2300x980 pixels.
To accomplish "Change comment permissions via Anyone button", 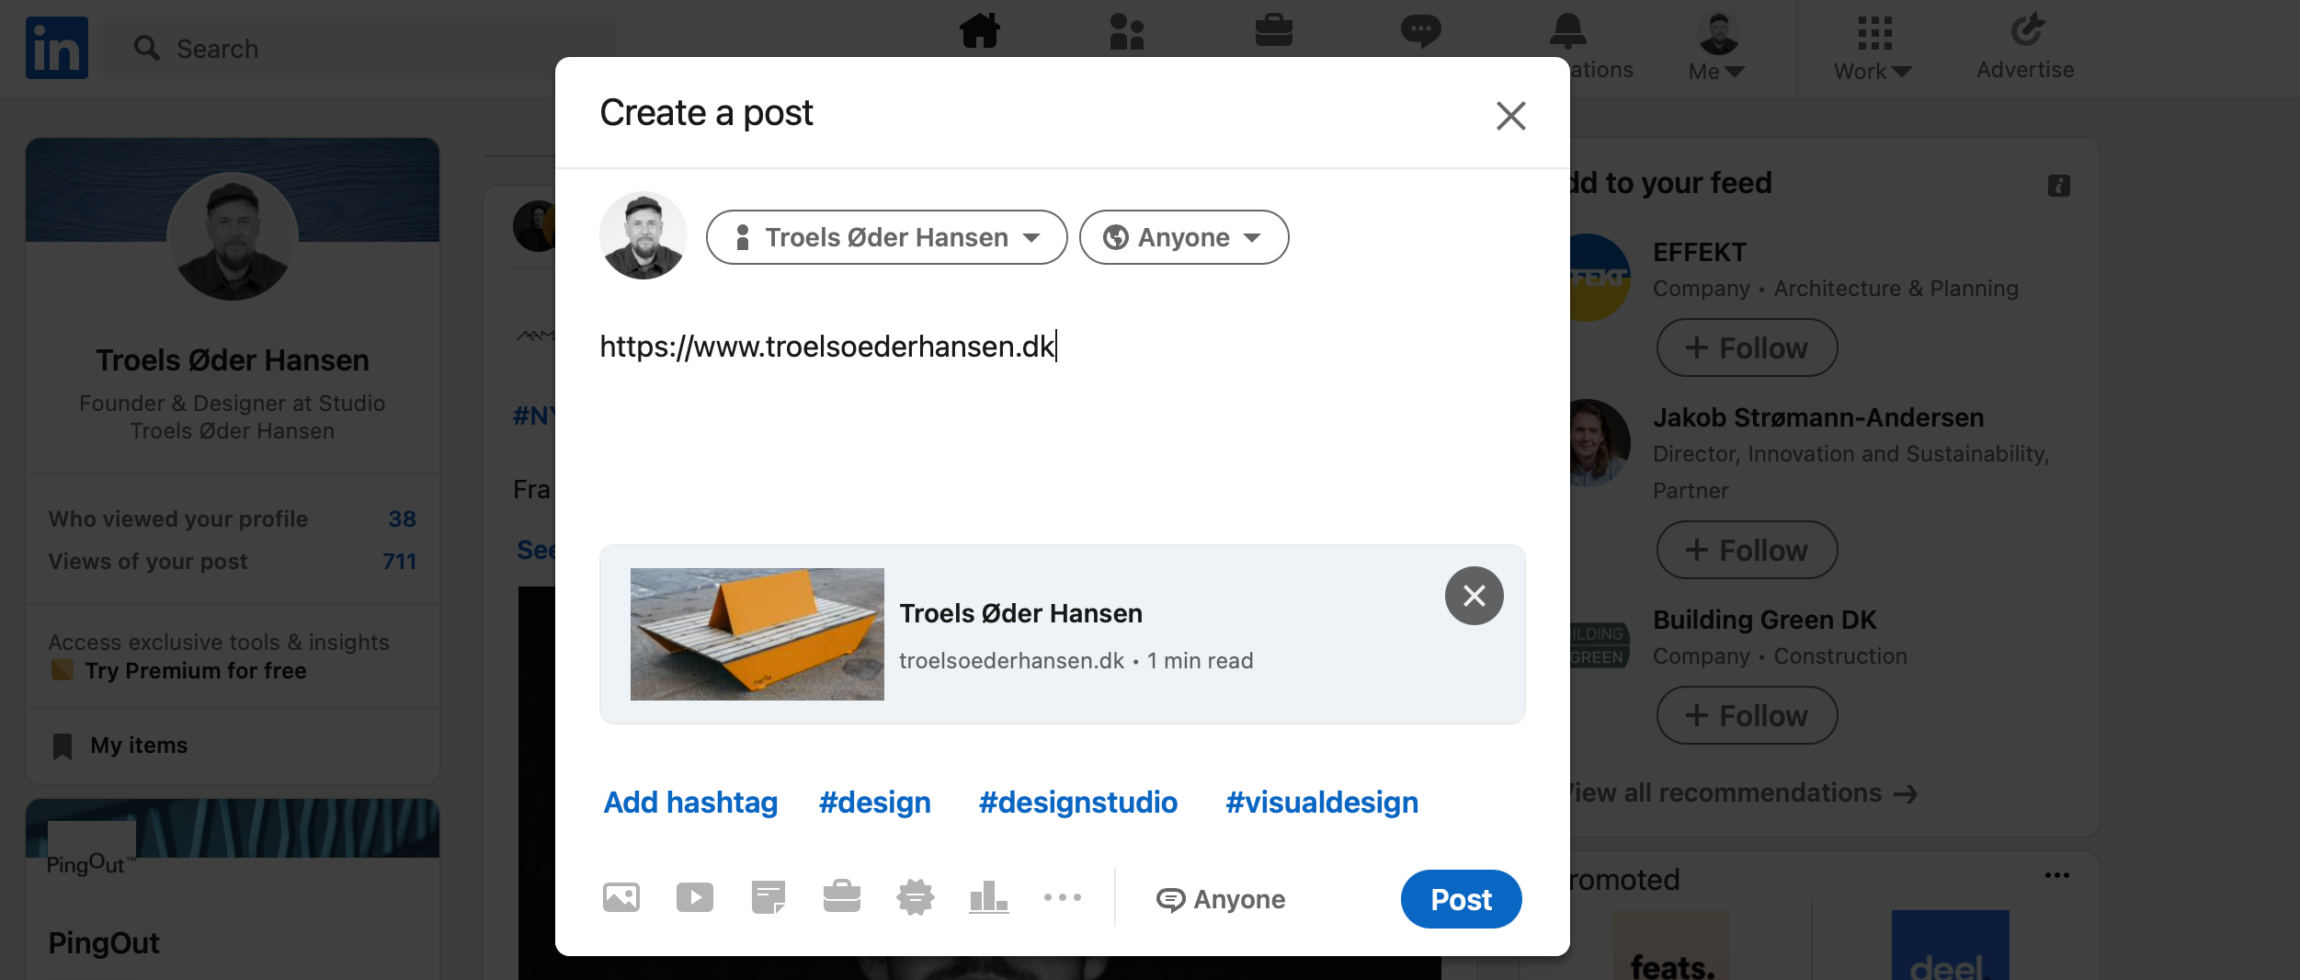I will 1221,899.
